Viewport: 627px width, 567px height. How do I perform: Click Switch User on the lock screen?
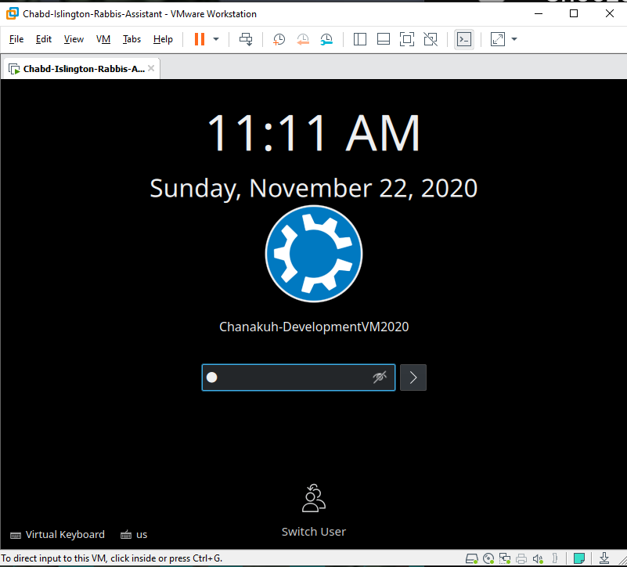tap(314, 511)
